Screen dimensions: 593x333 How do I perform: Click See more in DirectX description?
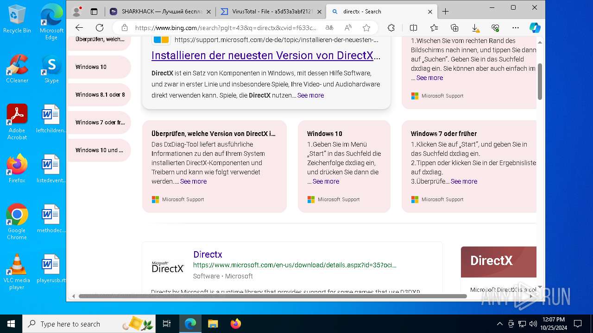pyautogui.click(x=310, y=95)
